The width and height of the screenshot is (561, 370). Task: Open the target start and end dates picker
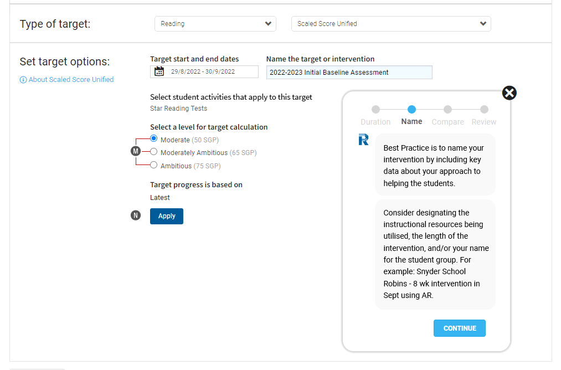tap(204, 71)
